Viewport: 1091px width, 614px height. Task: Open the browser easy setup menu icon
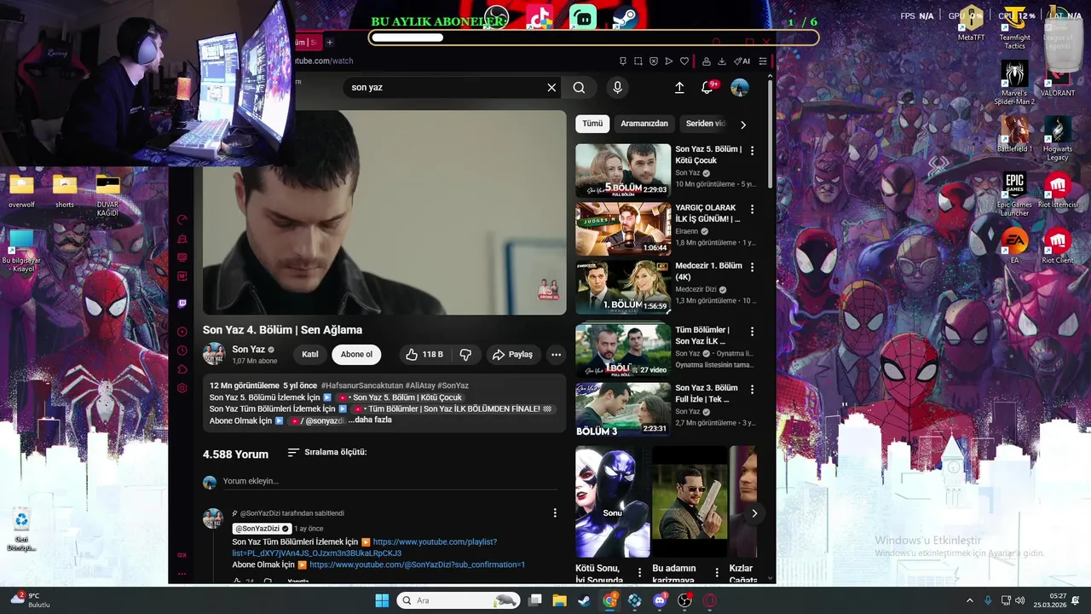pos(763,61)
